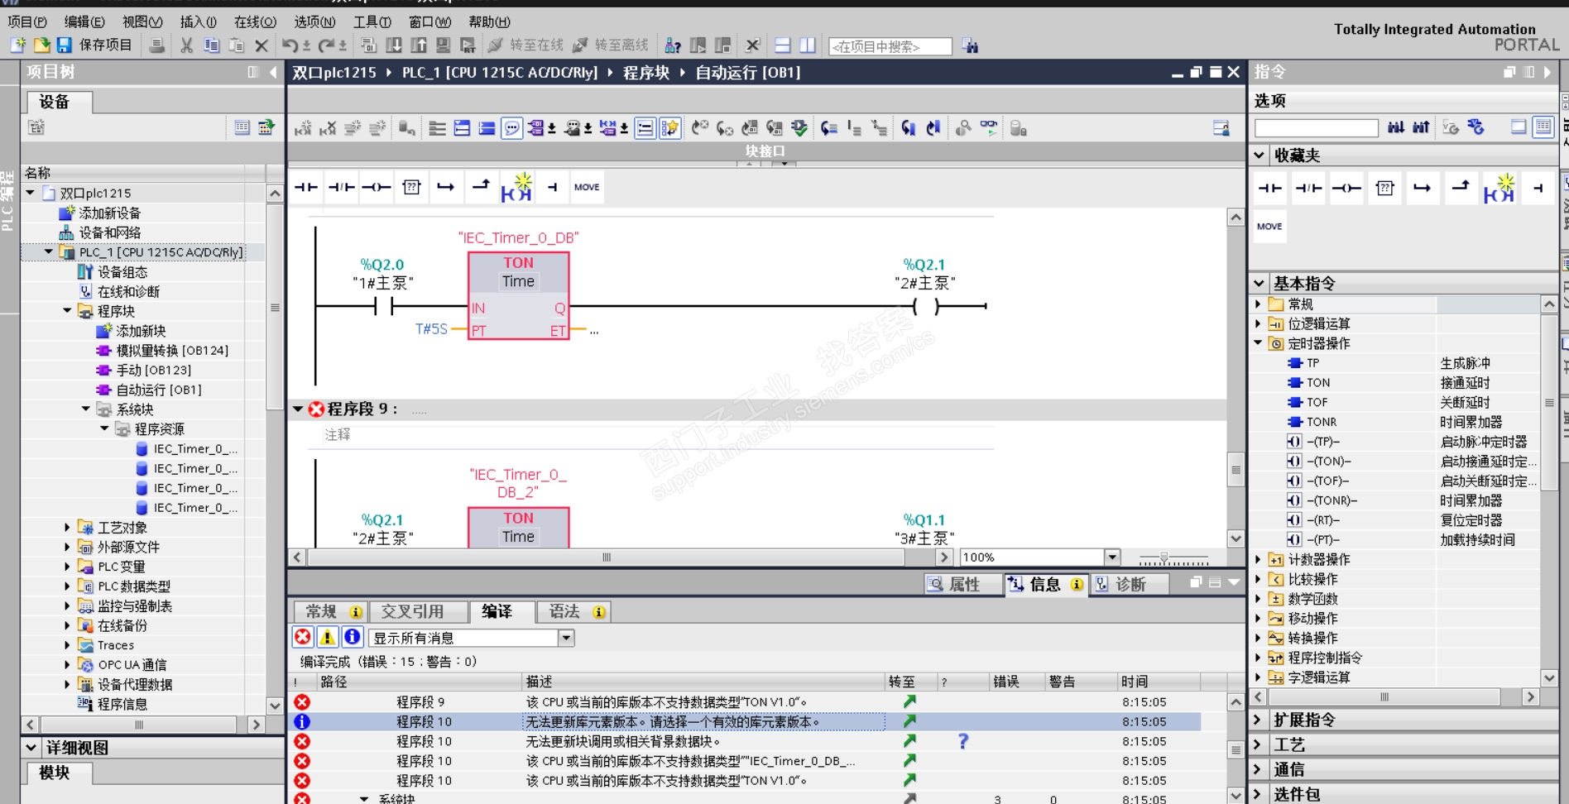Insert normally closed contact from editor favorites
This screenshot has width=1569, height=804.
point(341,187)
